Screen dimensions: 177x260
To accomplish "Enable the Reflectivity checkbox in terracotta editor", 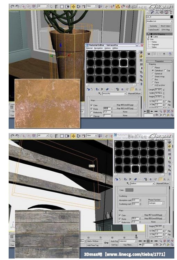I will (92, 112).
